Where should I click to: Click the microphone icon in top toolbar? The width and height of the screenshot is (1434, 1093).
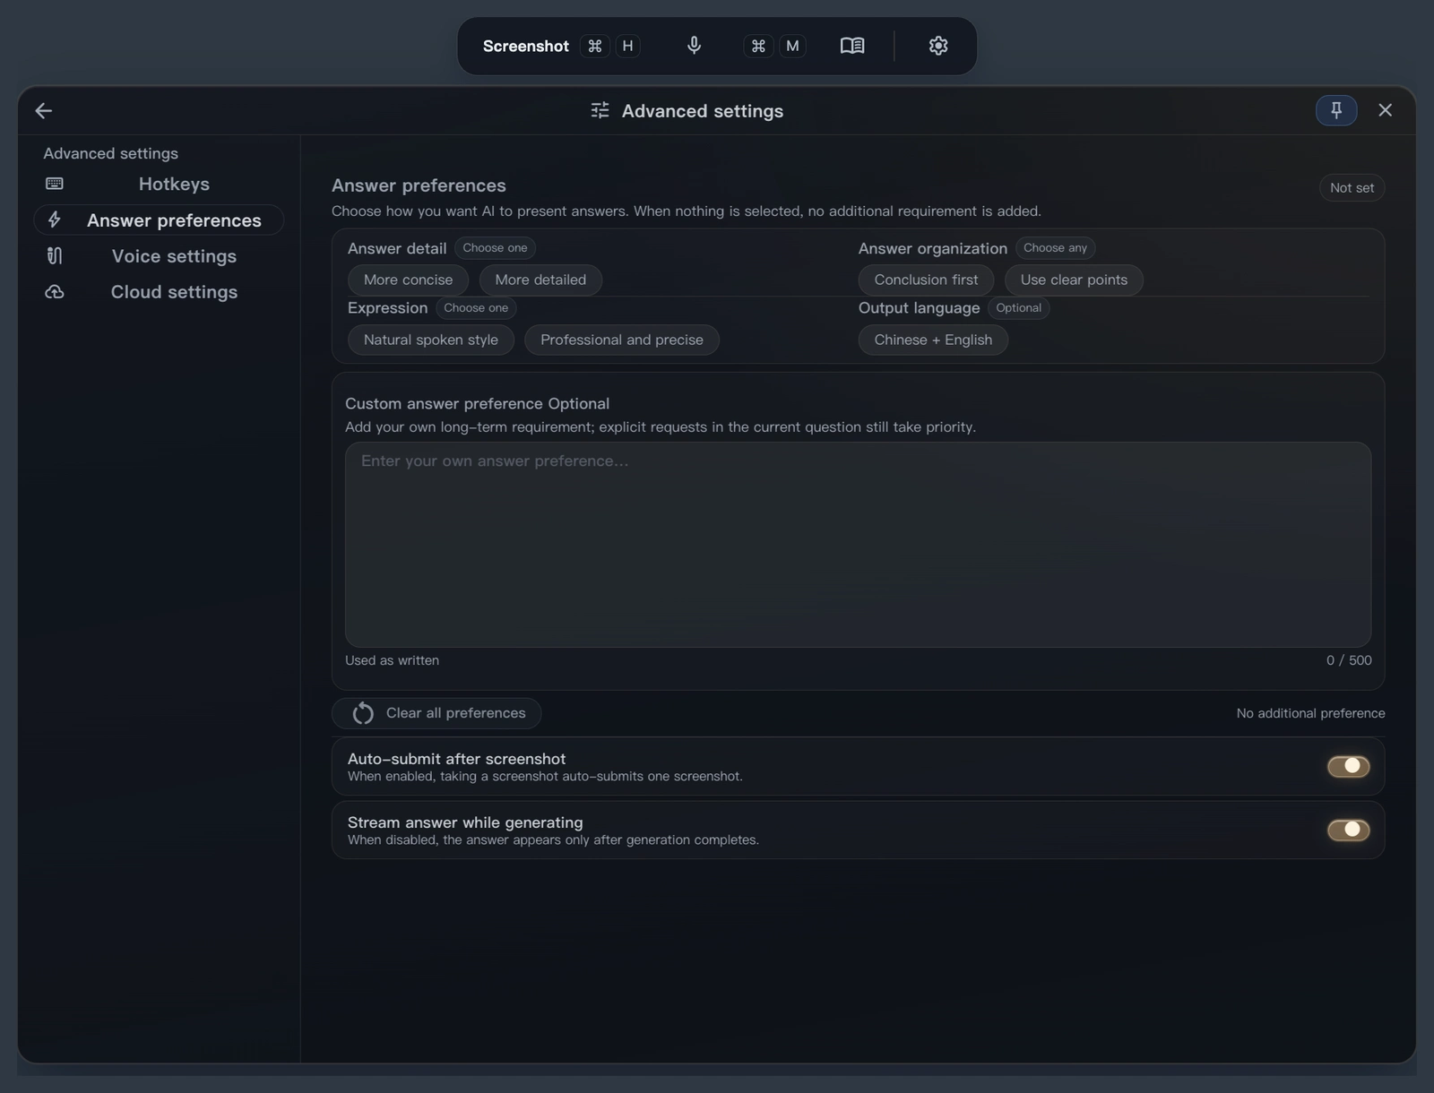click(x=694, y=46)
